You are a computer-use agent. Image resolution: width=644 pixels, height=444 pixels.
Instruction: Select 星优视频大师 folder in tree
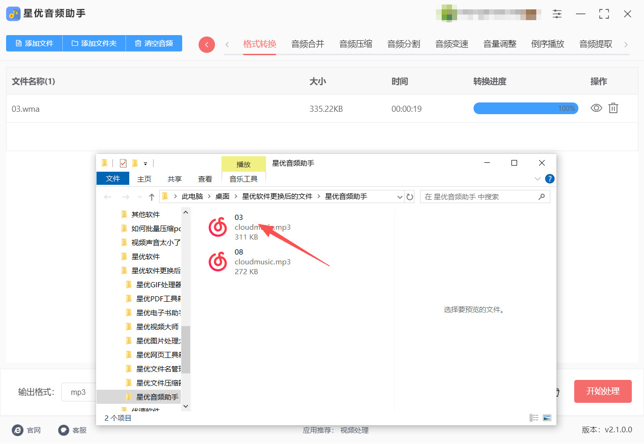(x=157, y=327)
